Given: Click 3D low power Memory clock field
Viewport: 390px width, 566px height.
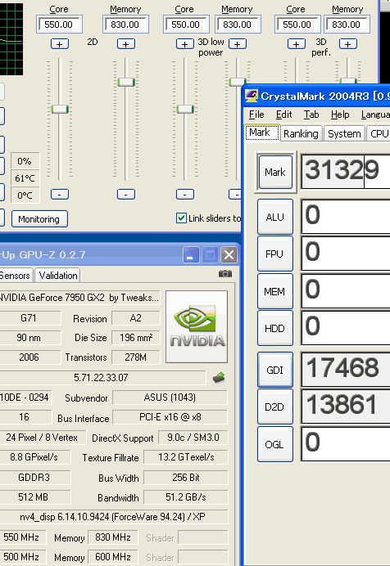Looking at the screenshot, I should pos(238,25).
